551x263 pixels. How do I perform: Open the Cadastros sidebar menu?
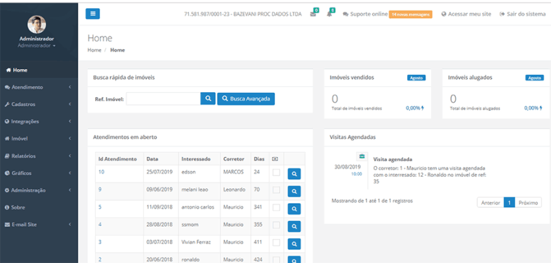pos(39,104)
